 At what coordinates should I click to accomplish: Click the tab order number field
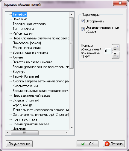[x=108, y=51]
